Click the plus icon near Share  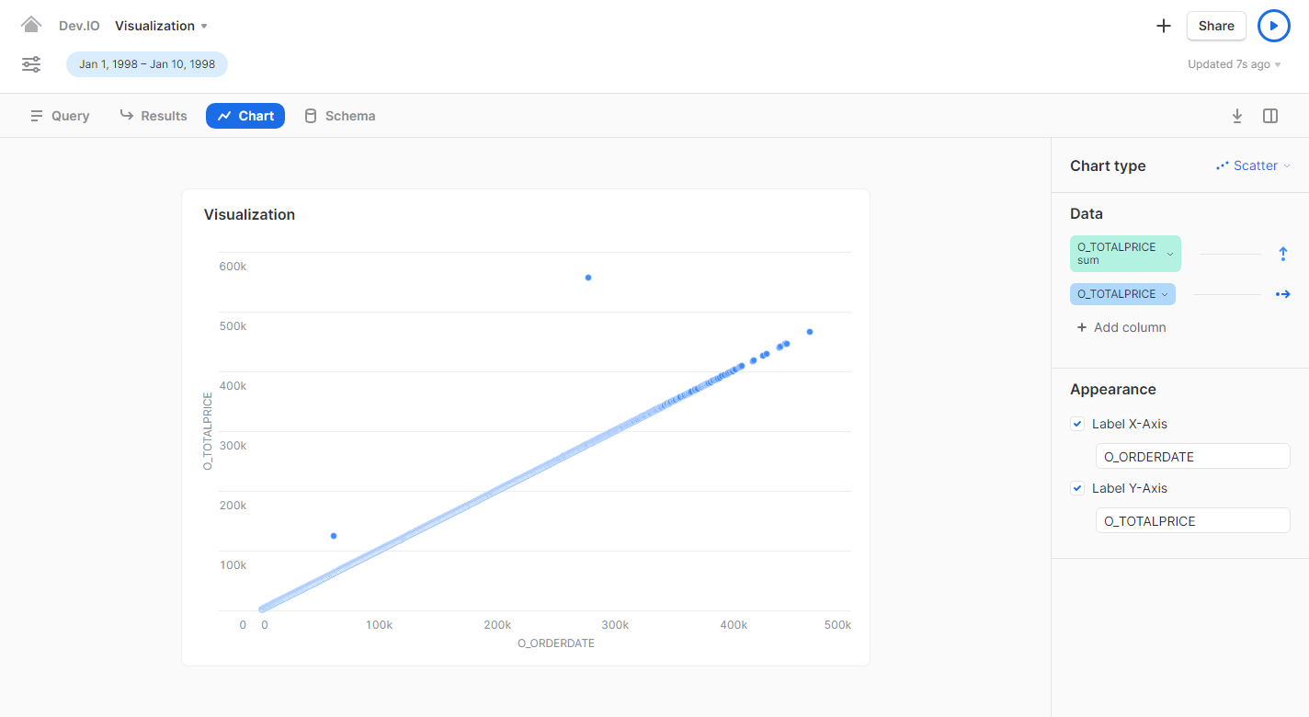[x=1163, y=26]
